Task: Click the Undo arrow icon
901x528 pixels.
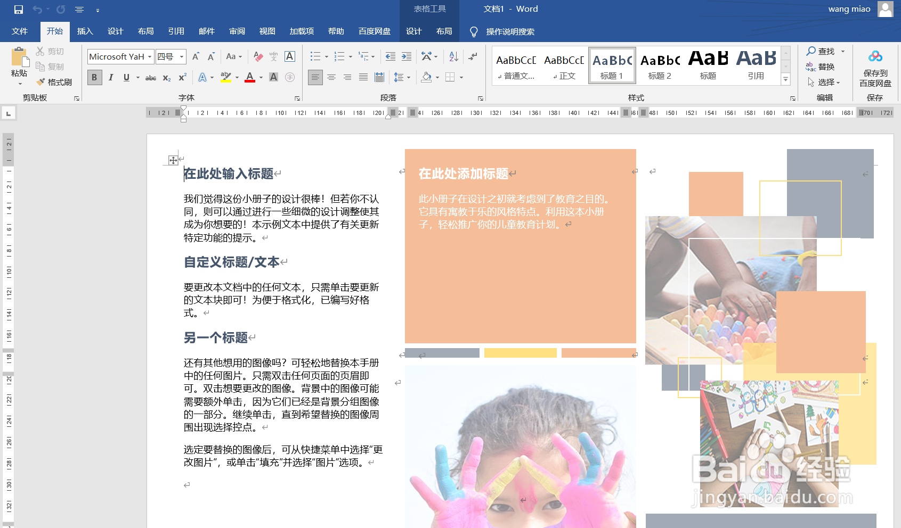Action: pyautogui.click(x=37, y=10)
